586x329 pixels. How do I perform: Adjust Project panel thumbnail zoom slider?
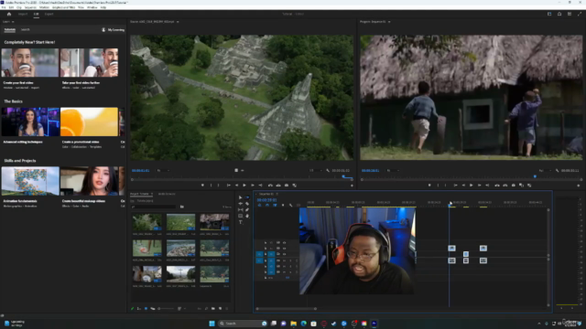[167, 309]
